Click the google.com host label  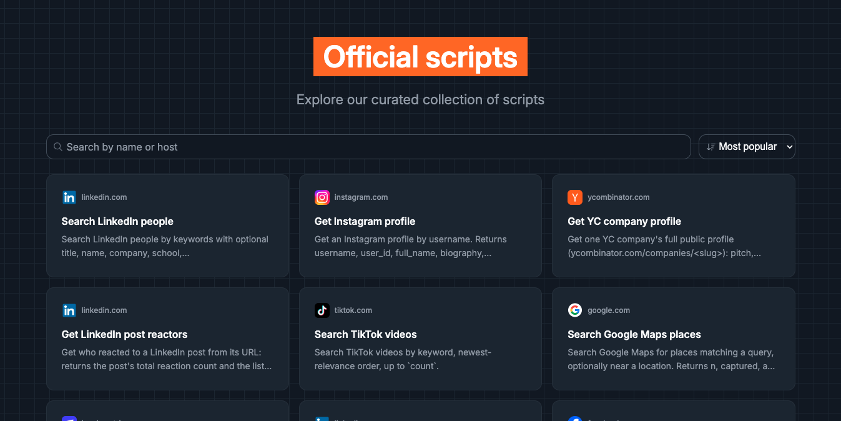[x=609, y=310]
